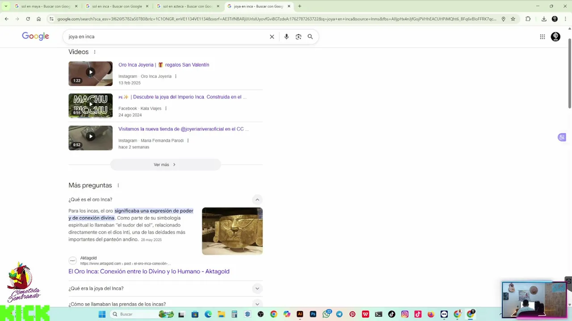Close the 'sol en maya' tab
The width and height of the screenshot is (572, 321).
[x=76, y=6]
